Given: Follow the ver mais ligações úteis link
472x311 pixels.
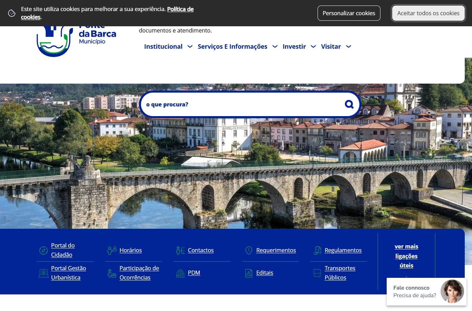Looking at the screenshot, I should (x=406, y=256).
